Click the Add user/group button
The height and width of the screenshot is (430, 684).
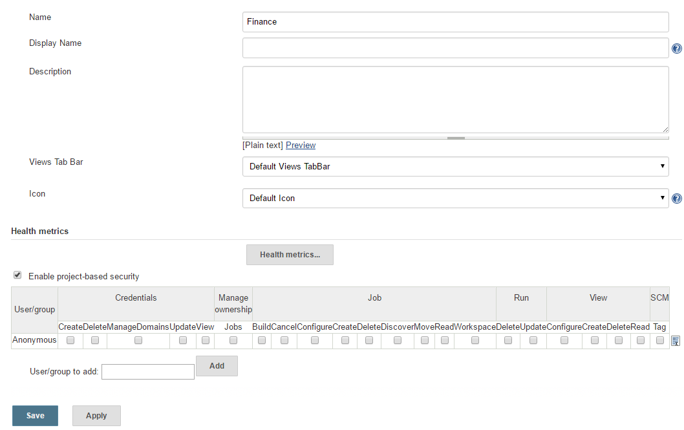tap(217, 366)
